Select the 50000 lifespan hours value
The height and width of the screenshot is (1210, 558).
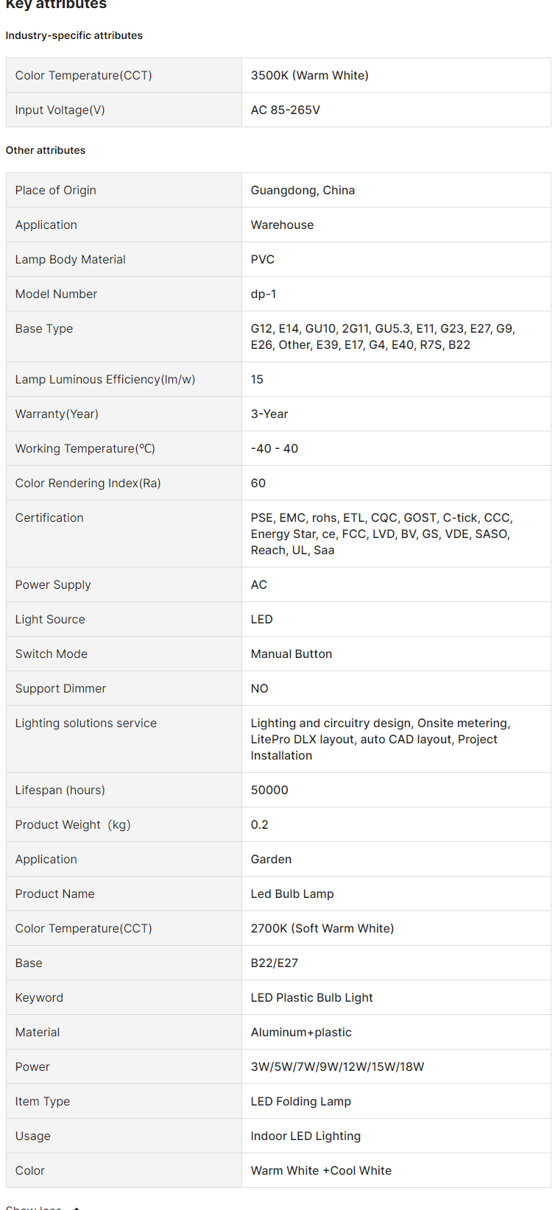point(269,790)
